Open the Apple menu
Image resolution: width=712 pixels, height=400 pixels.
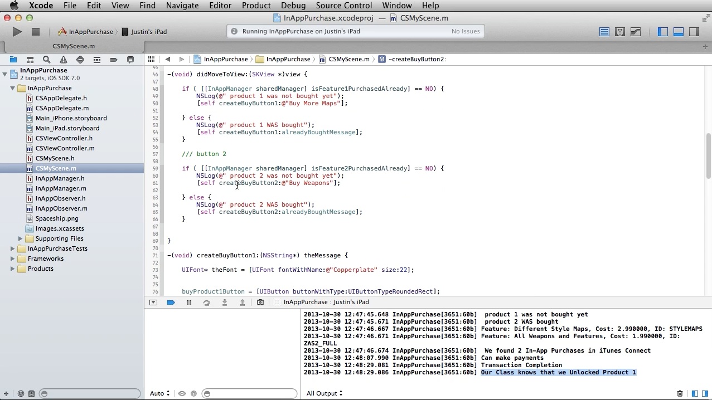pyautogui.click(x=14, y=6)
